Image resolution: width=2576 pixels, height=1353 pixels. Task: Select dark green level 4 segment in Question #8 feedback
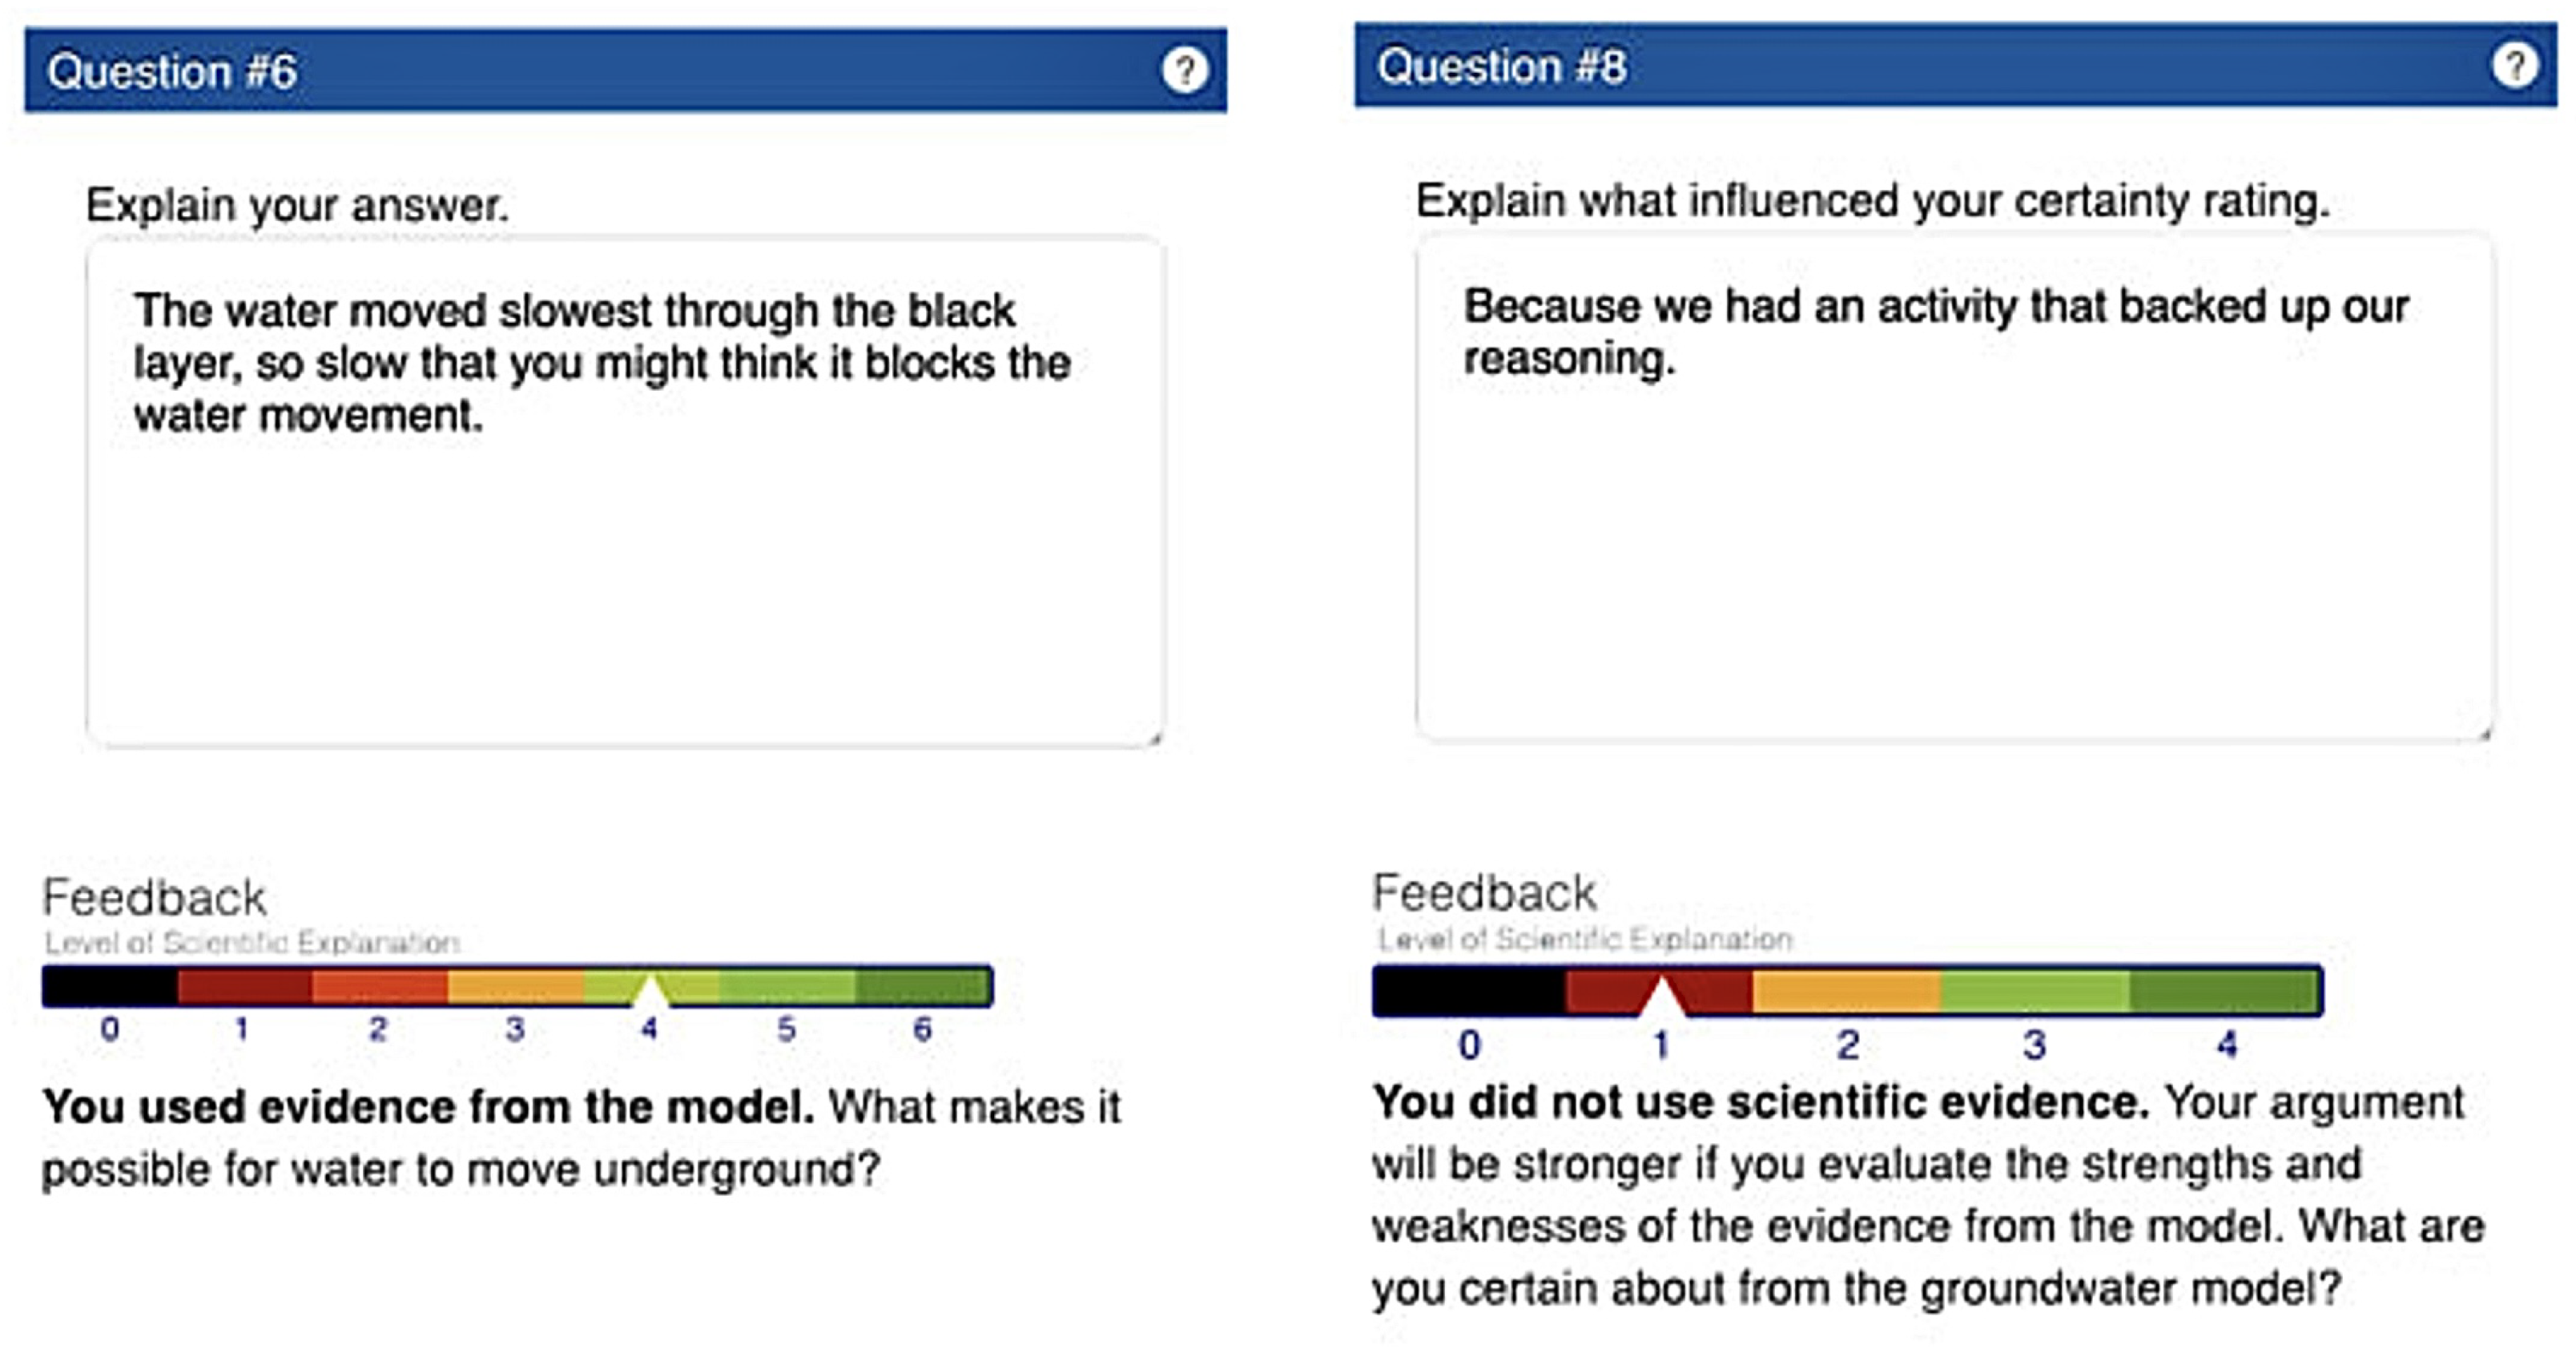(x=2224, y=991)
